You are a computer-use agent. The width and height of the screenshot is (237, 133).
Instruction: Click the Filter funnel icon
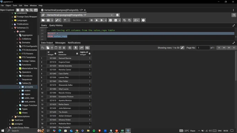tap(65, 20)
